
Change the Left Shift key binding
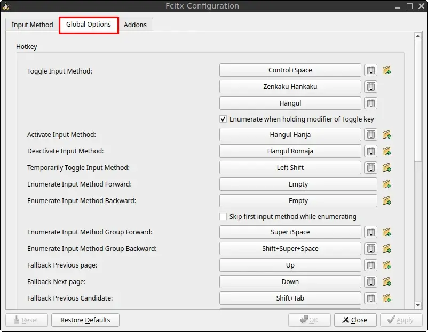pos(290,168)
